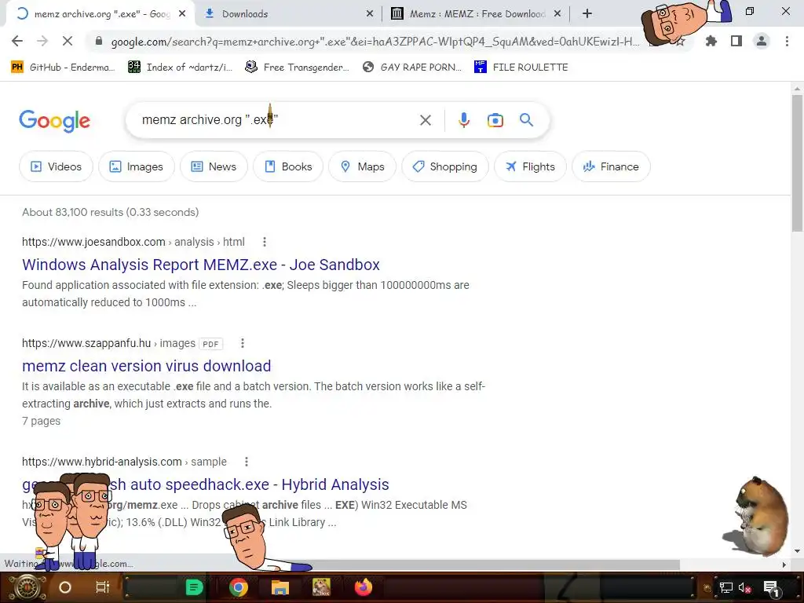The width and height of the screenshot is (804, 603).
Task: Click the scroll-down arrow on the vertical scrollbar
Action: click(798, 551)
